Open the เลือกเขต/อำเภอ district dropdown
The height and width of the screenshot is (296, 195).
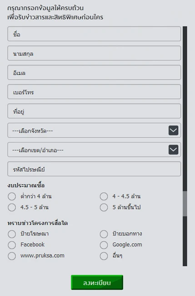94,149
